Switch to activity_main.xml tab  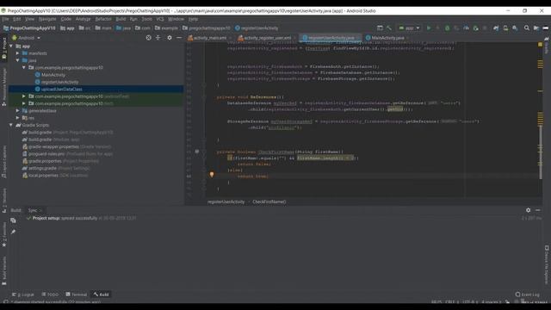pyautogui.click(x=210, y=38)
